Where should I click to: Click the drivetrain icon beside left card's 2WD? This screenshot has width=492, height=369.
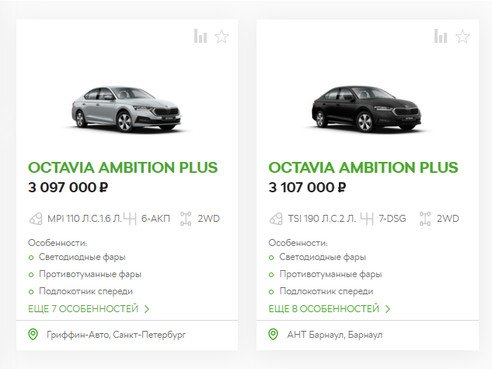point(186,219)
